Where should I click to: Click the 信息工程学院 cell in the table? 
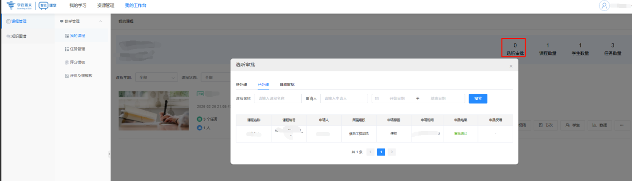[358, 134]
